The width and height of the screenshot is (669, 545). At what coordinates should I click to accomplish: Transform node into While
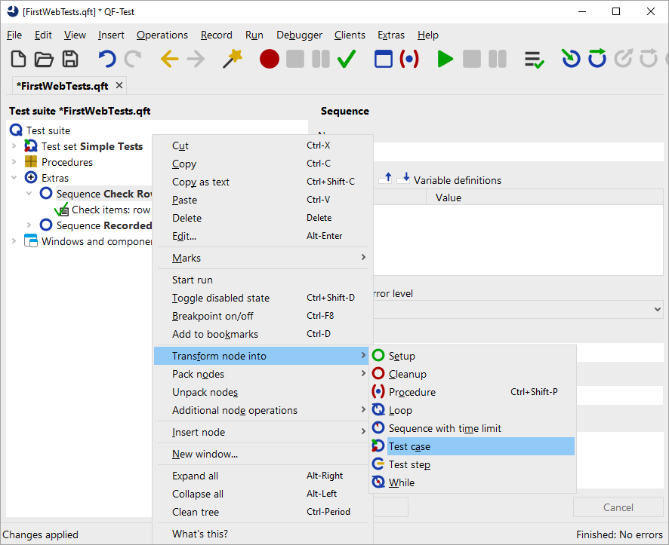(x=473, y=482)
